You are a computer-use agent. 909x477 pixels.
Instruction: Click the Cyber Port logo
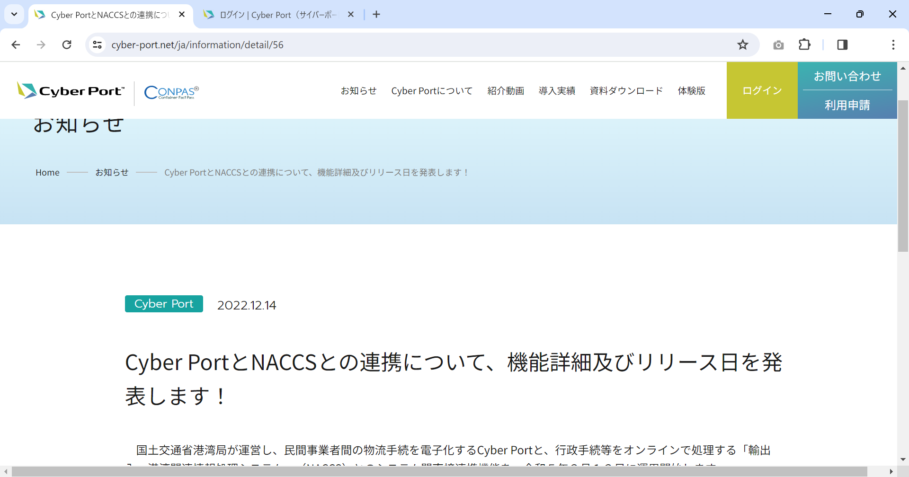(71, 90)
